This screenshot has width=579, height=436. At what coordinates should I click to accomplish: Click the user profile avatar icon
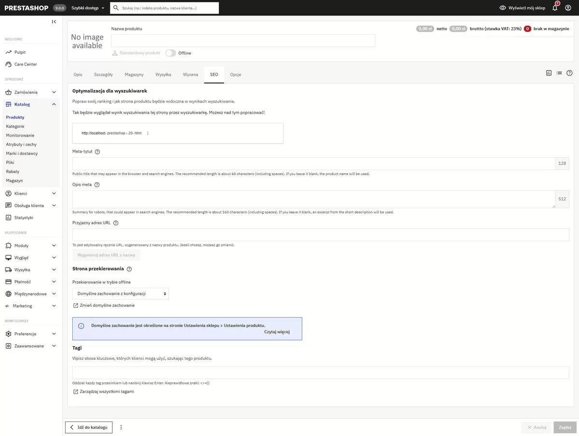(x=568, y=8)
